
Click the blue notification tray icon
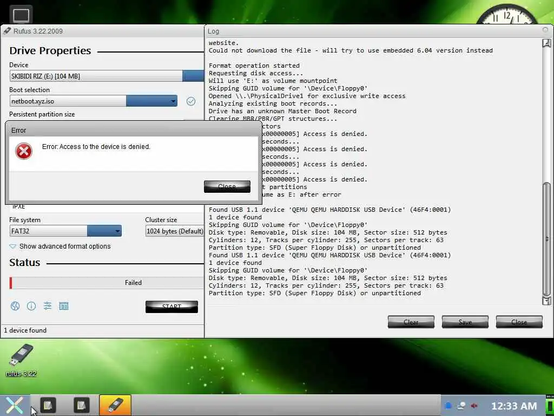[x=447, y=406]
